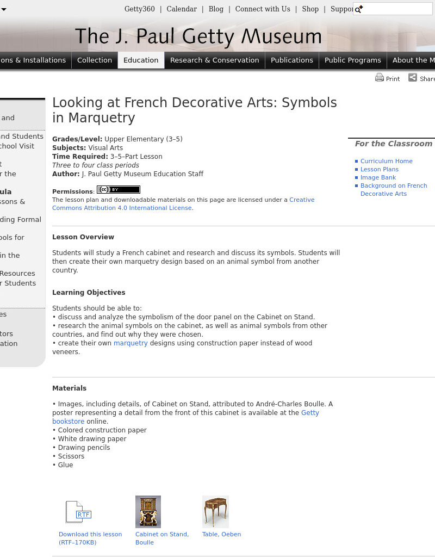Open Image Bank sidebar link

(x=378, y=177)
